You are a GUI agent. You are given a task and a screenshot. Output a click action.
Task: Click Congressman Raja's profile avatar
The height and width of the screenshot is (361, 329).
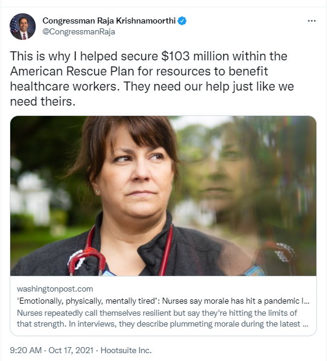click(22, 26)
